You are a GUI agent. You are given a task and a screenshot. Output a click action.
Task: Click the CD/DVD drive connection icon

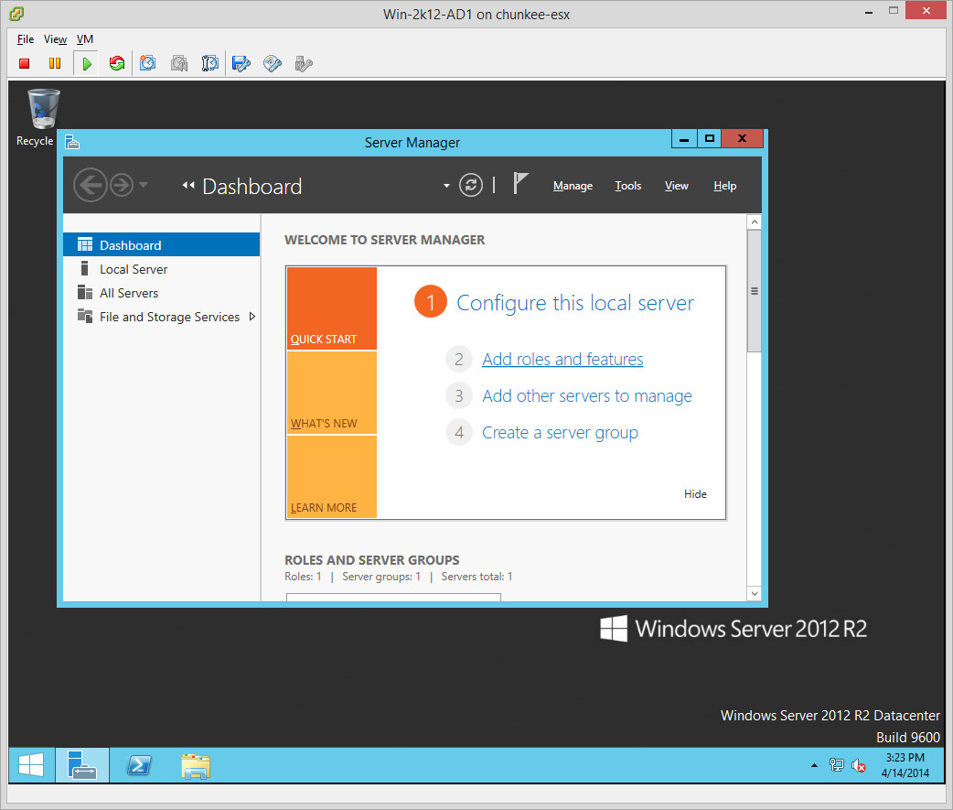click(272, 63)
